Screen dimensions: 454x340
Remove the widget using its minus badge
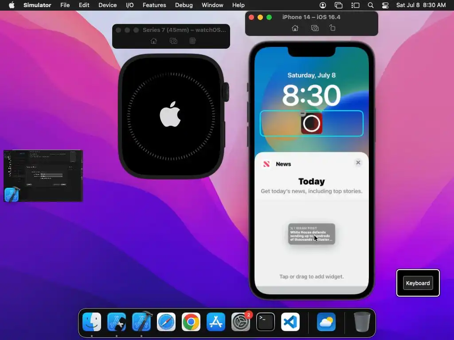(x=302, y=114)
